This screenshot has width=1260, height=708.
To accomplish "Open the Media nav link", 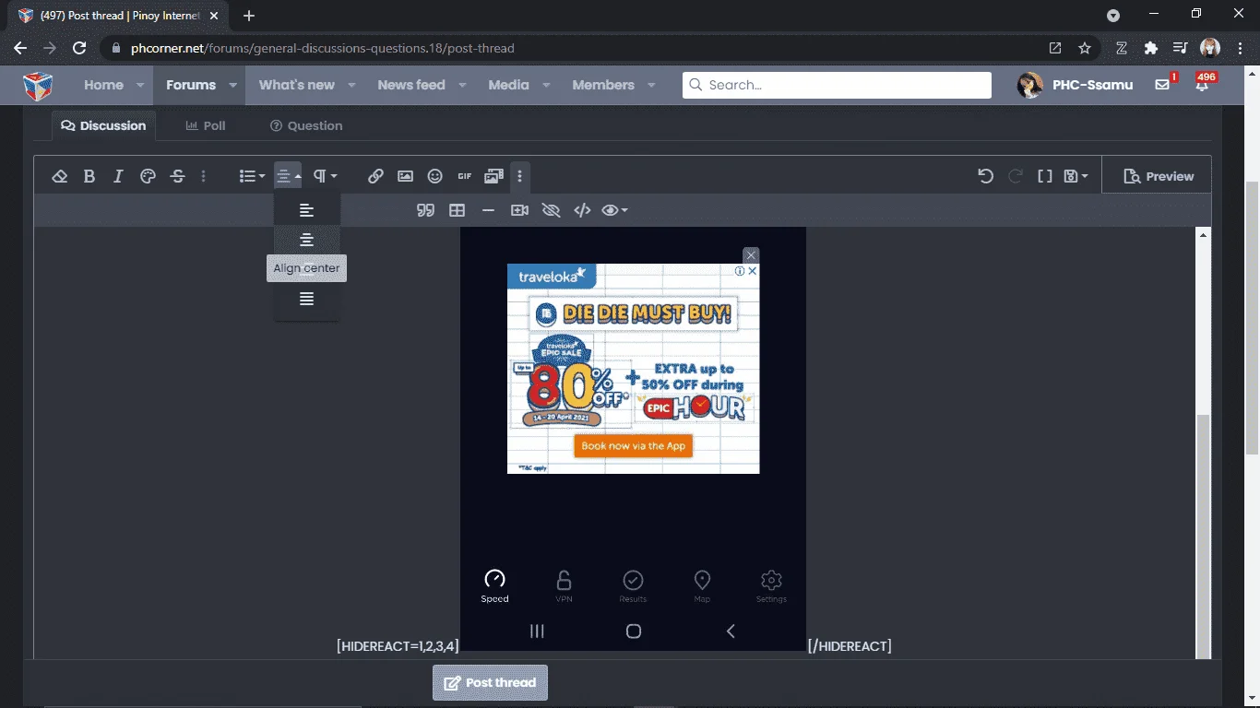I will tap(508, 85).
